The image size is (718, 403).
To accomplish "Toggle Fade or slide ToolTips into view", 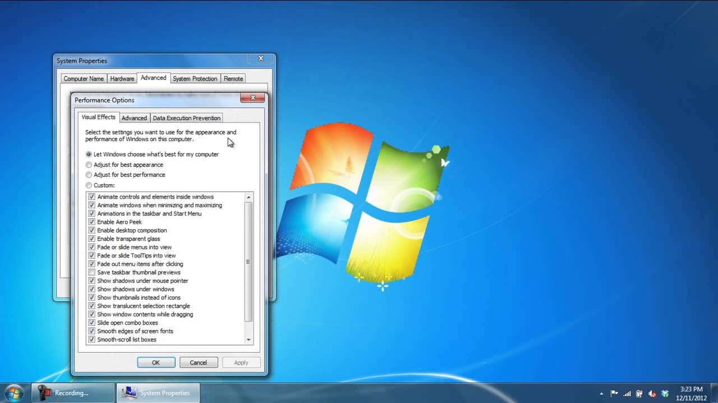I will click(x=92, y=256).
